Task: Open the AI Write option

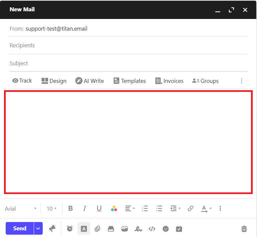Action: coord(89,81)
